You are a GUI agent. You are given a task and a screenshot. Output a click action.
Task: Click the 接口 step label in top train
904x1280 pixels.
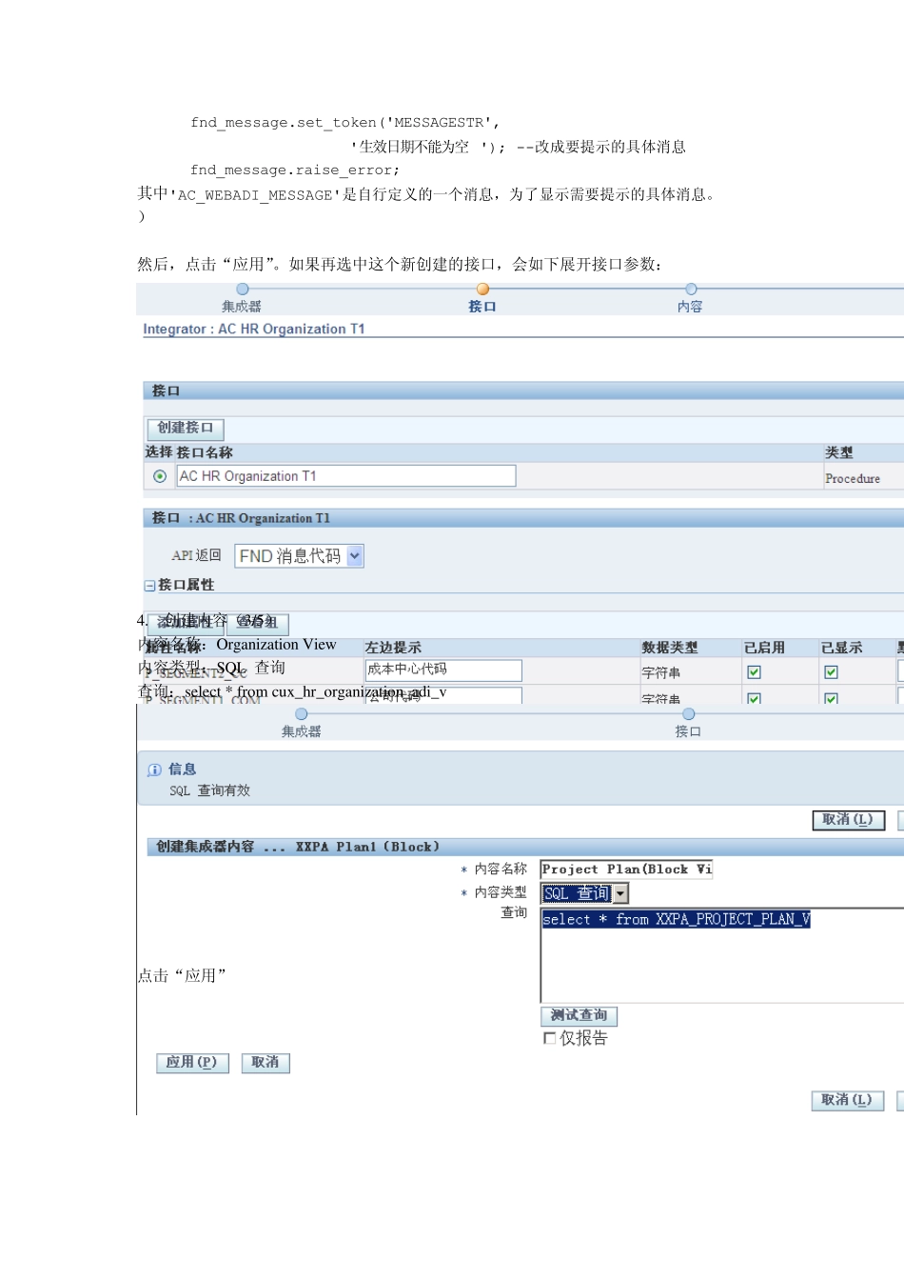482,307
